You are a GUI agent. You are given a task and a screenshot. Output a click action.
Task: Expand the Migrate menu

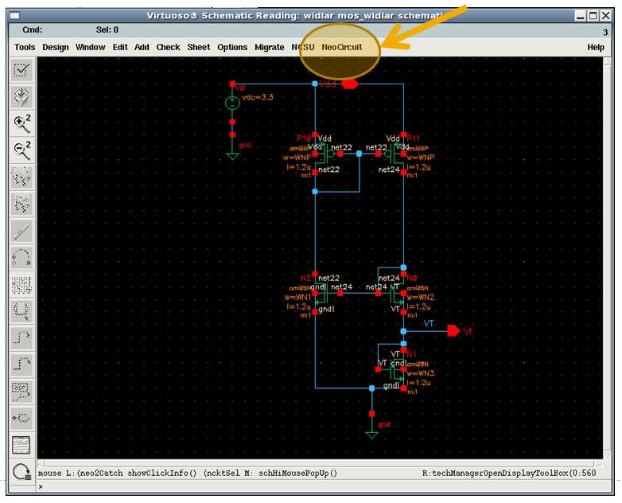click(269, 47)
